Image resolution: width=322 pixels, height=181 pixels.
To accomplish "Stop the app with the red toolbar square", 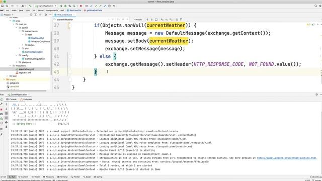I will pyautogui.click(x=80, y=6).
